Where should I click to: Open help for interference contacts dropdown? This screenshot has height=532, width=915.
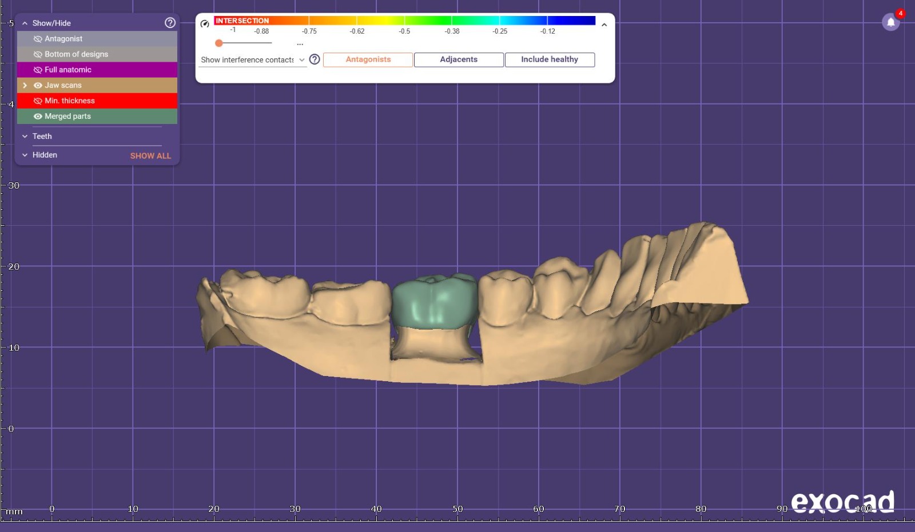click(x=315, y=59)
